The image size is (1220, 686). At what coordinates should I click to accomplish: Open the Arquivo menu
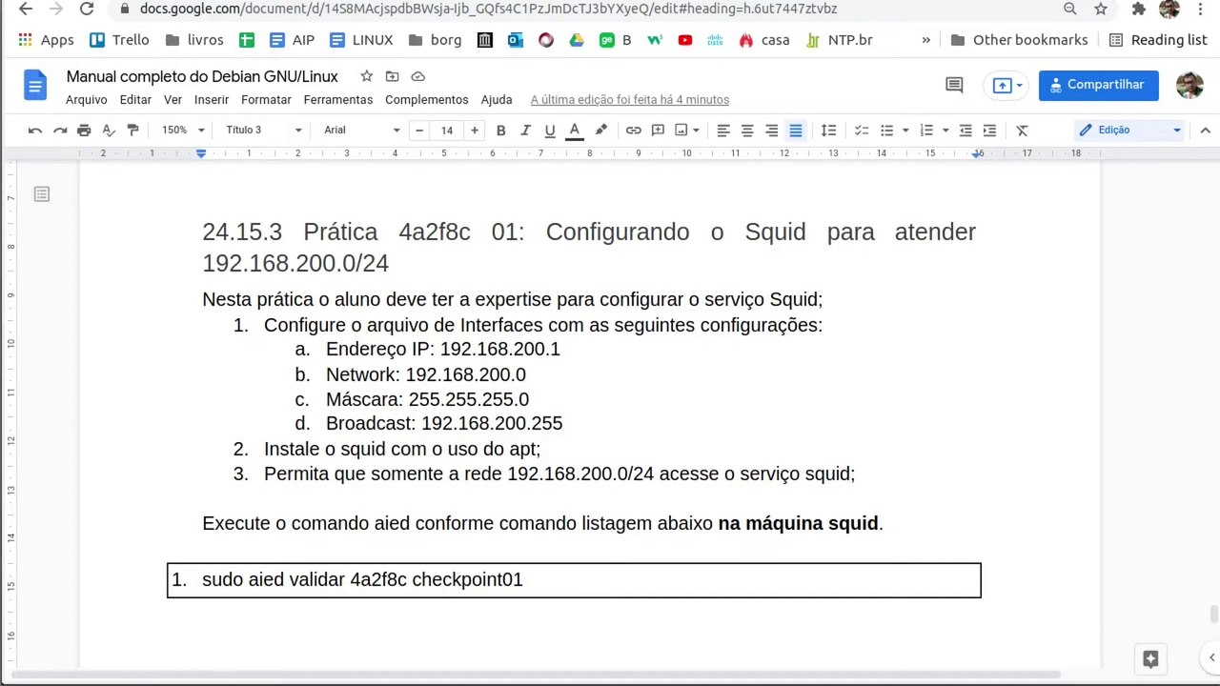pyautogui.click(x=86, y=99)
